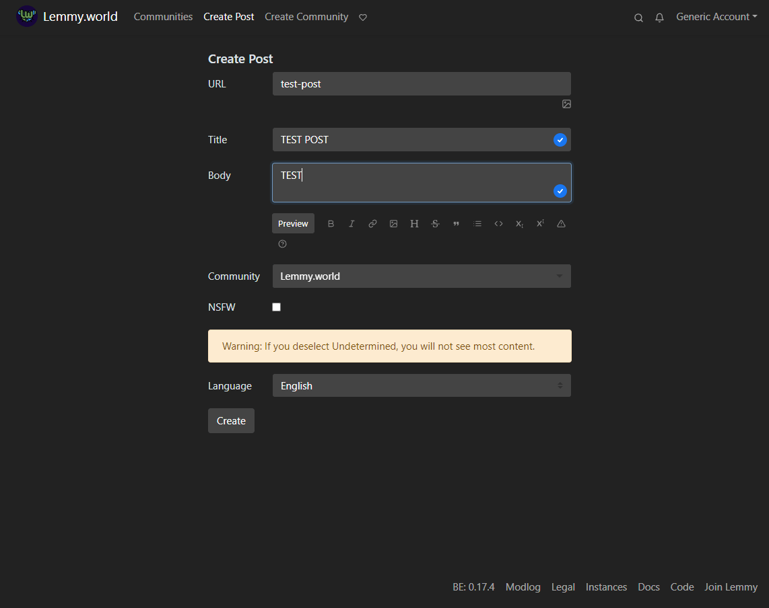The height and width of the screenshot is (608, 769).
Task: Insert a quote block
Action: [x=456, y=223]
